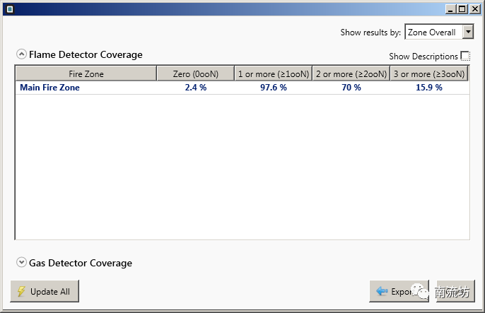Sort by the Fire Zone column header
485x313 pixels.
(x=86, y=74)
